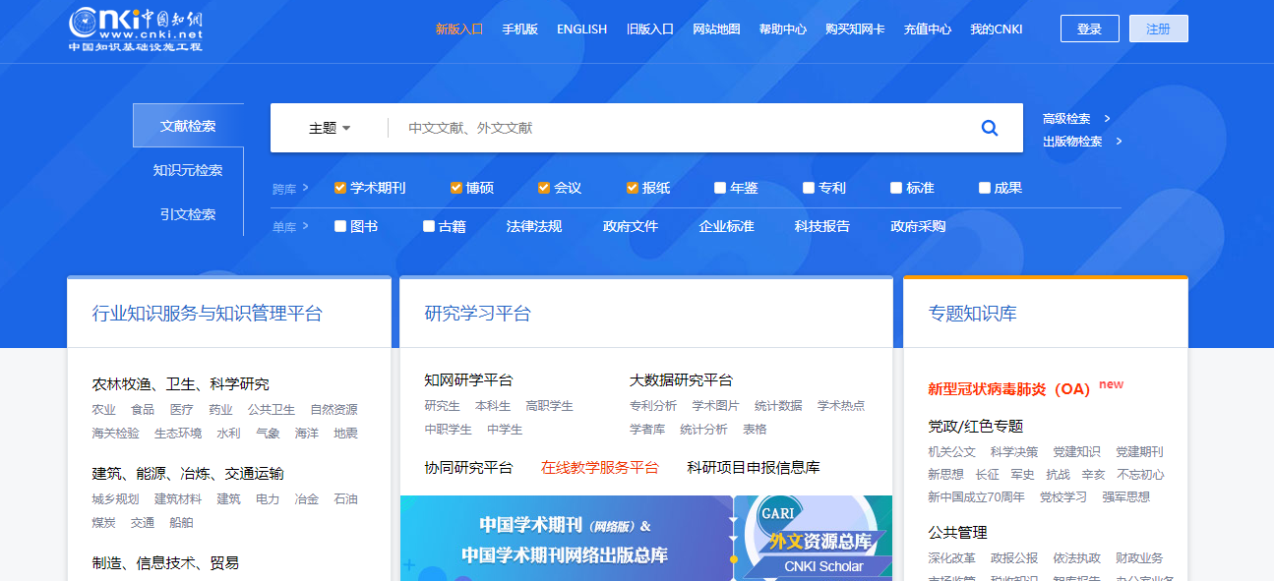Uncheck the 报纸 checkbox
The height and width of the screenshot is (581, 1274).
pos(633,188)
